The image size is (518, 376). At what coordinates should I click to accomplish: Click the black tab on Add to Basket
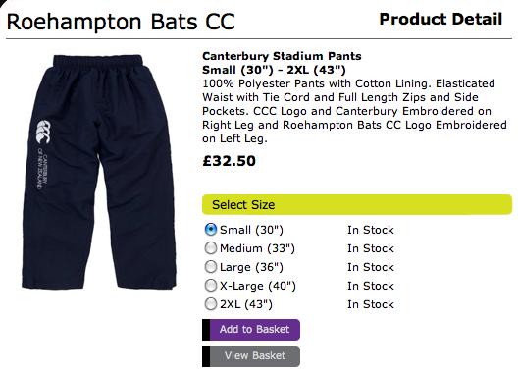(x=206, y=330)
